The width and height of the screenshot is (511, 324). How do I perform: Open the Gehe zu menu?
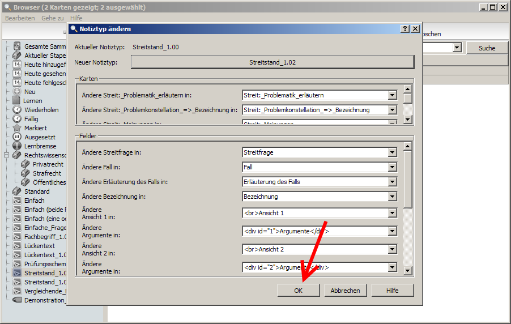[x=53, y=18]
